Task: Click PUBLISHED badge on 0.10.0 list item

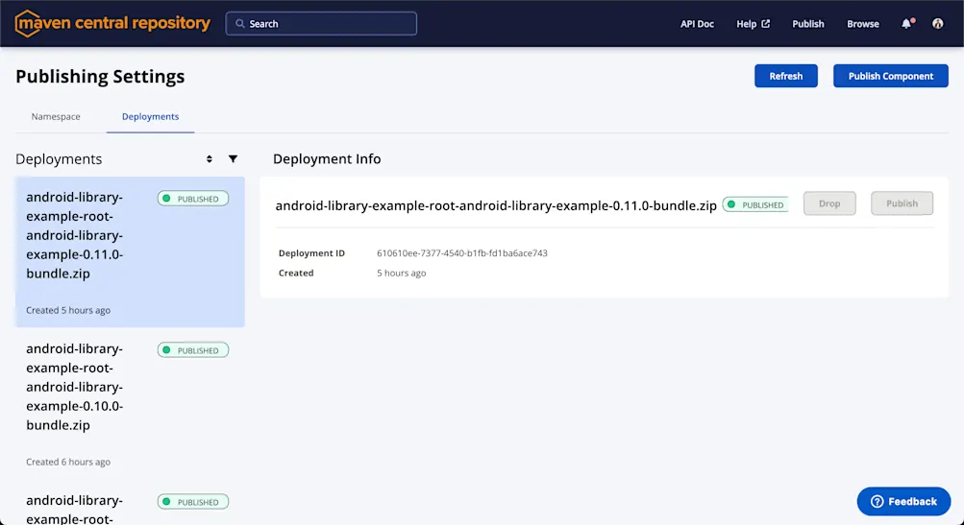Action: pyautogui.click(x=193, y=350)
